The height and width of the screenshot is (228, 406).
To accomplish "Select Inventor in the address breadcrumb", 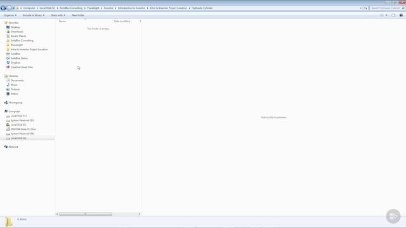I will click(x=108, y=8).
